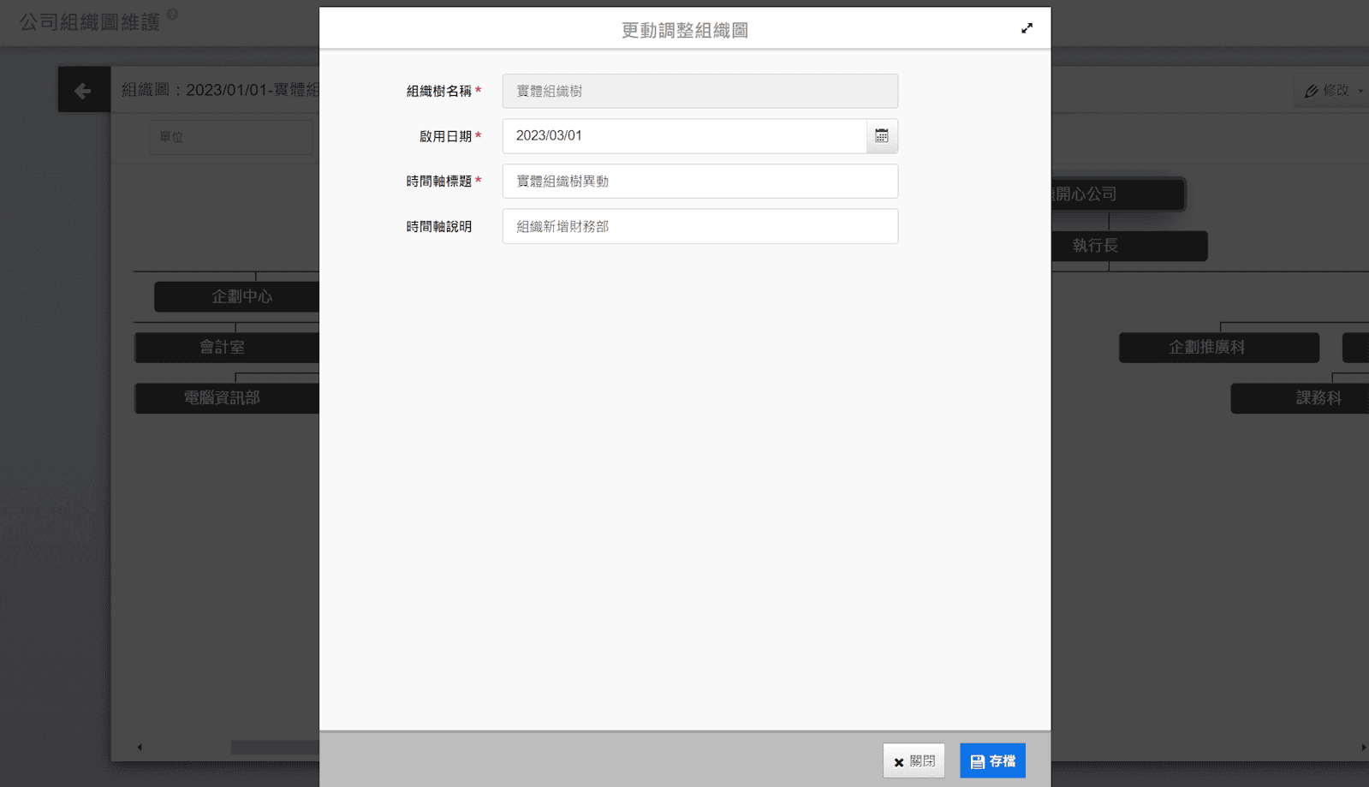Click the help question mark icon
The image size is (1369, 787).
(x=173, y=15)
